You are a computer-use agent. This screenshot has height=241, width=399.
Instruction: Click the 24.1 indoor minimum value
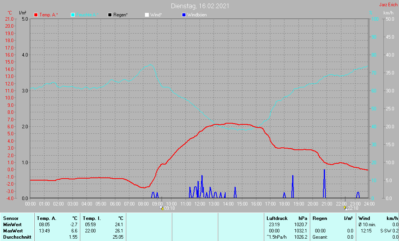point(119,225)
